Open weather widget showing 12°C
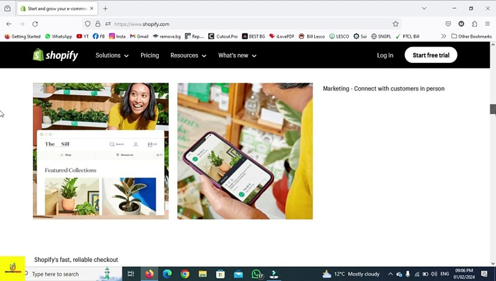The image size is (496, 281). (351, 274)
